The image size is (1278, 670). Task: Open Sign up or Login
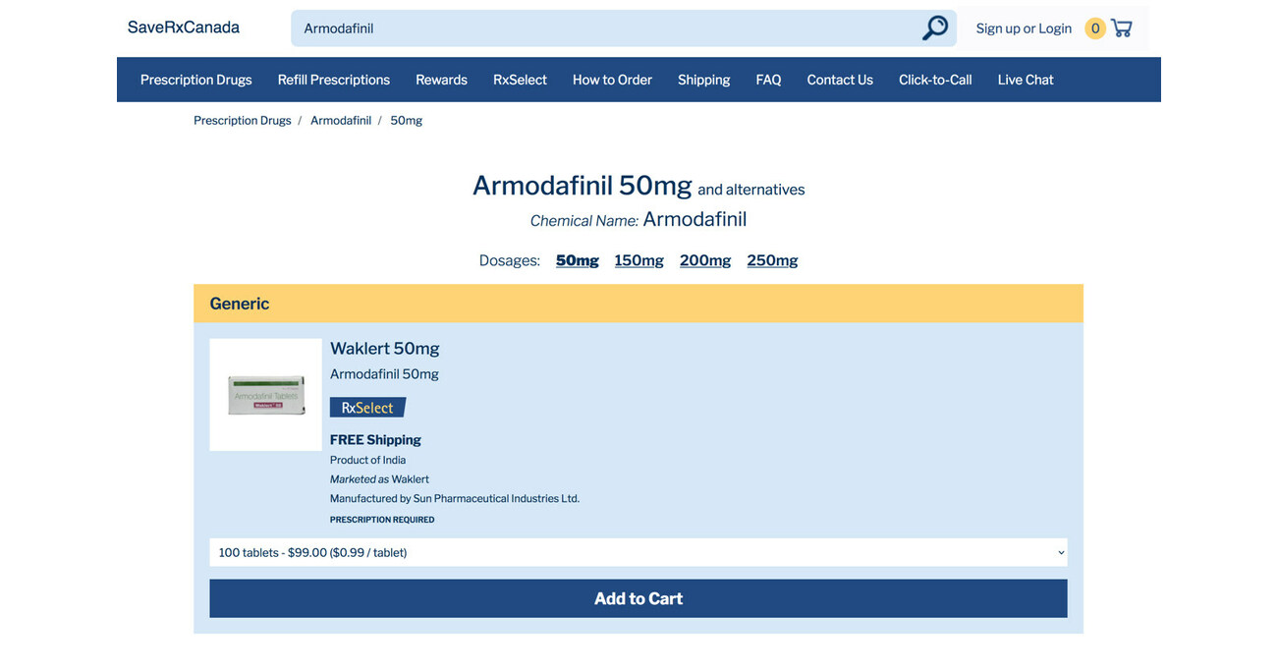pyautogui.click(x=1024, y=28)
